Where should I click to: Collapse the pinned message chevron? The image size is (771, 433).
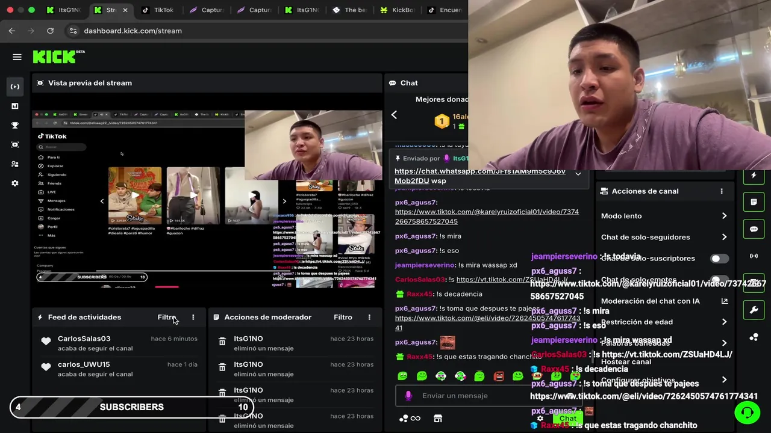[578, 174]
